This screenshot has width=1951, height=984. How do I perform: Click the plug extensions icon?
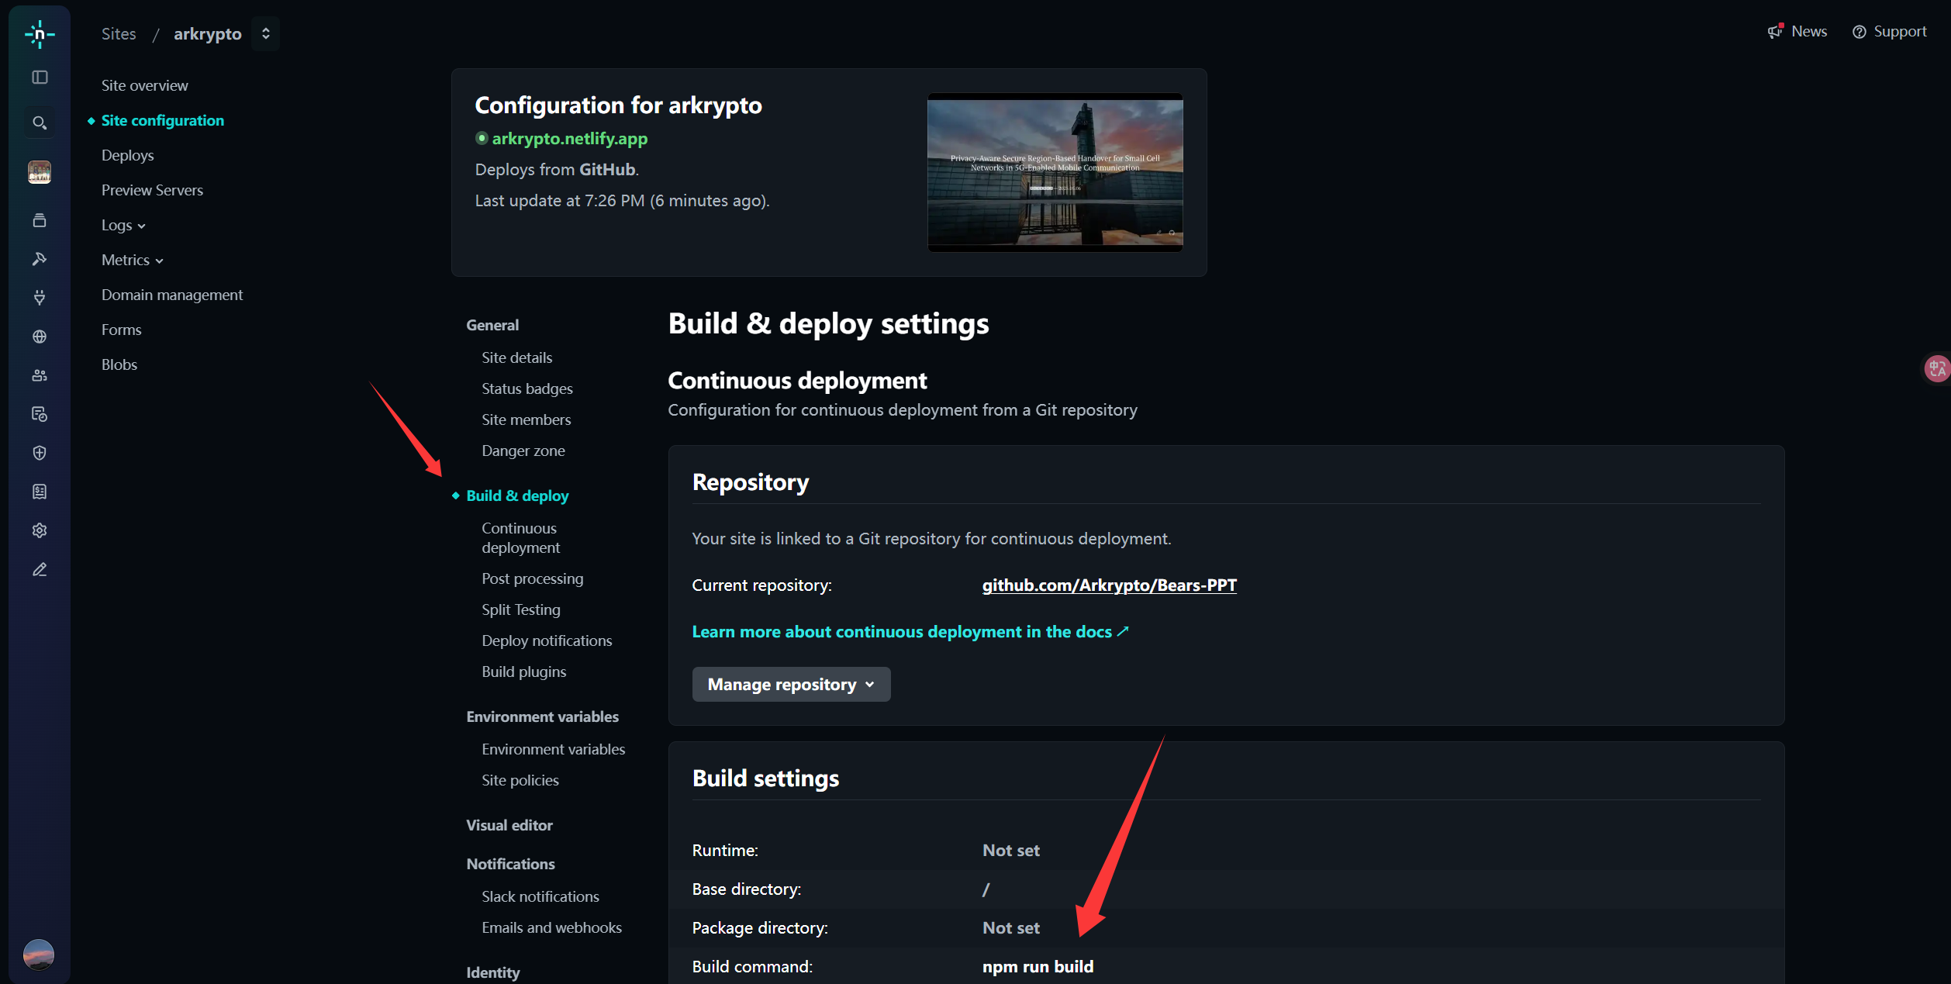(40, 297)
